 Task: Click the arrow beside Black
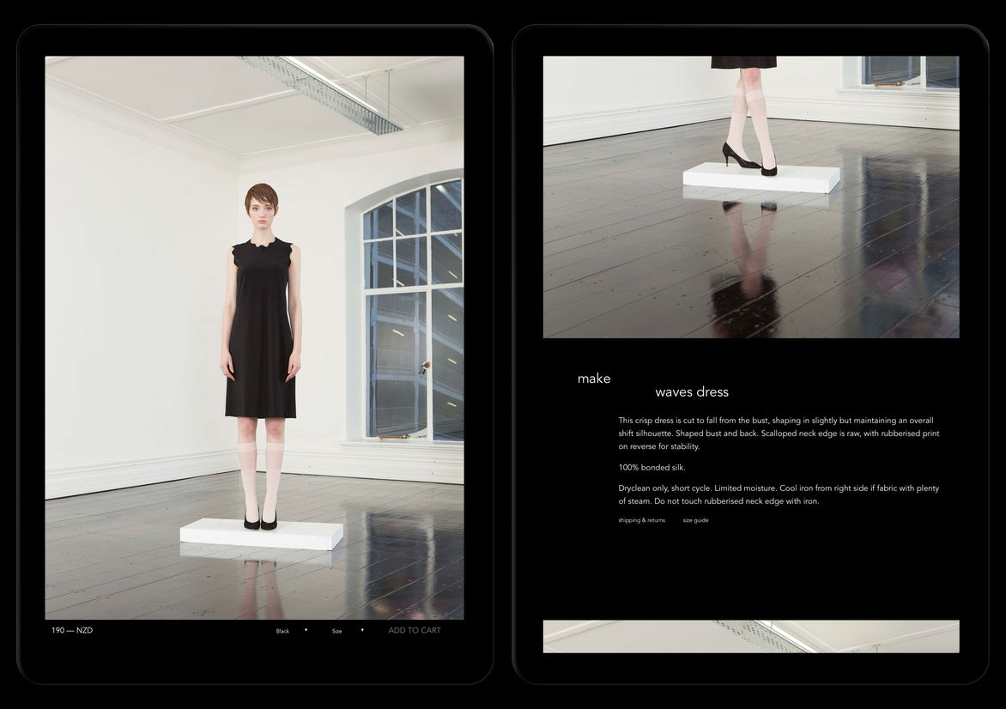point(306,631)
